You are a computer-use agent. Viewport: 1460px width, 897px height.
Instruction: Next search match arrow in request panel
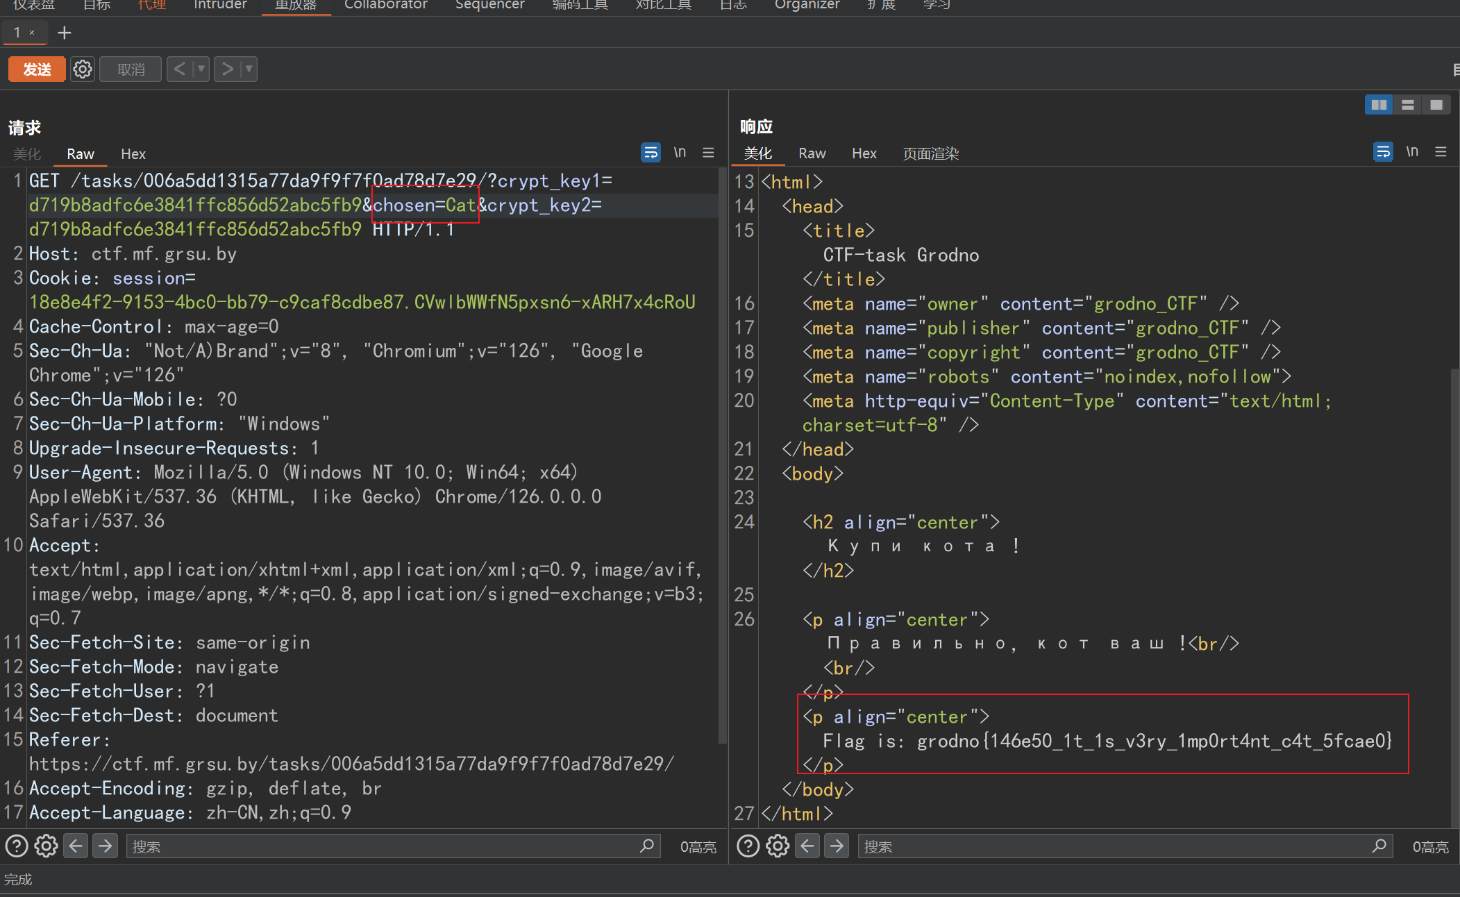click(105, 846)
